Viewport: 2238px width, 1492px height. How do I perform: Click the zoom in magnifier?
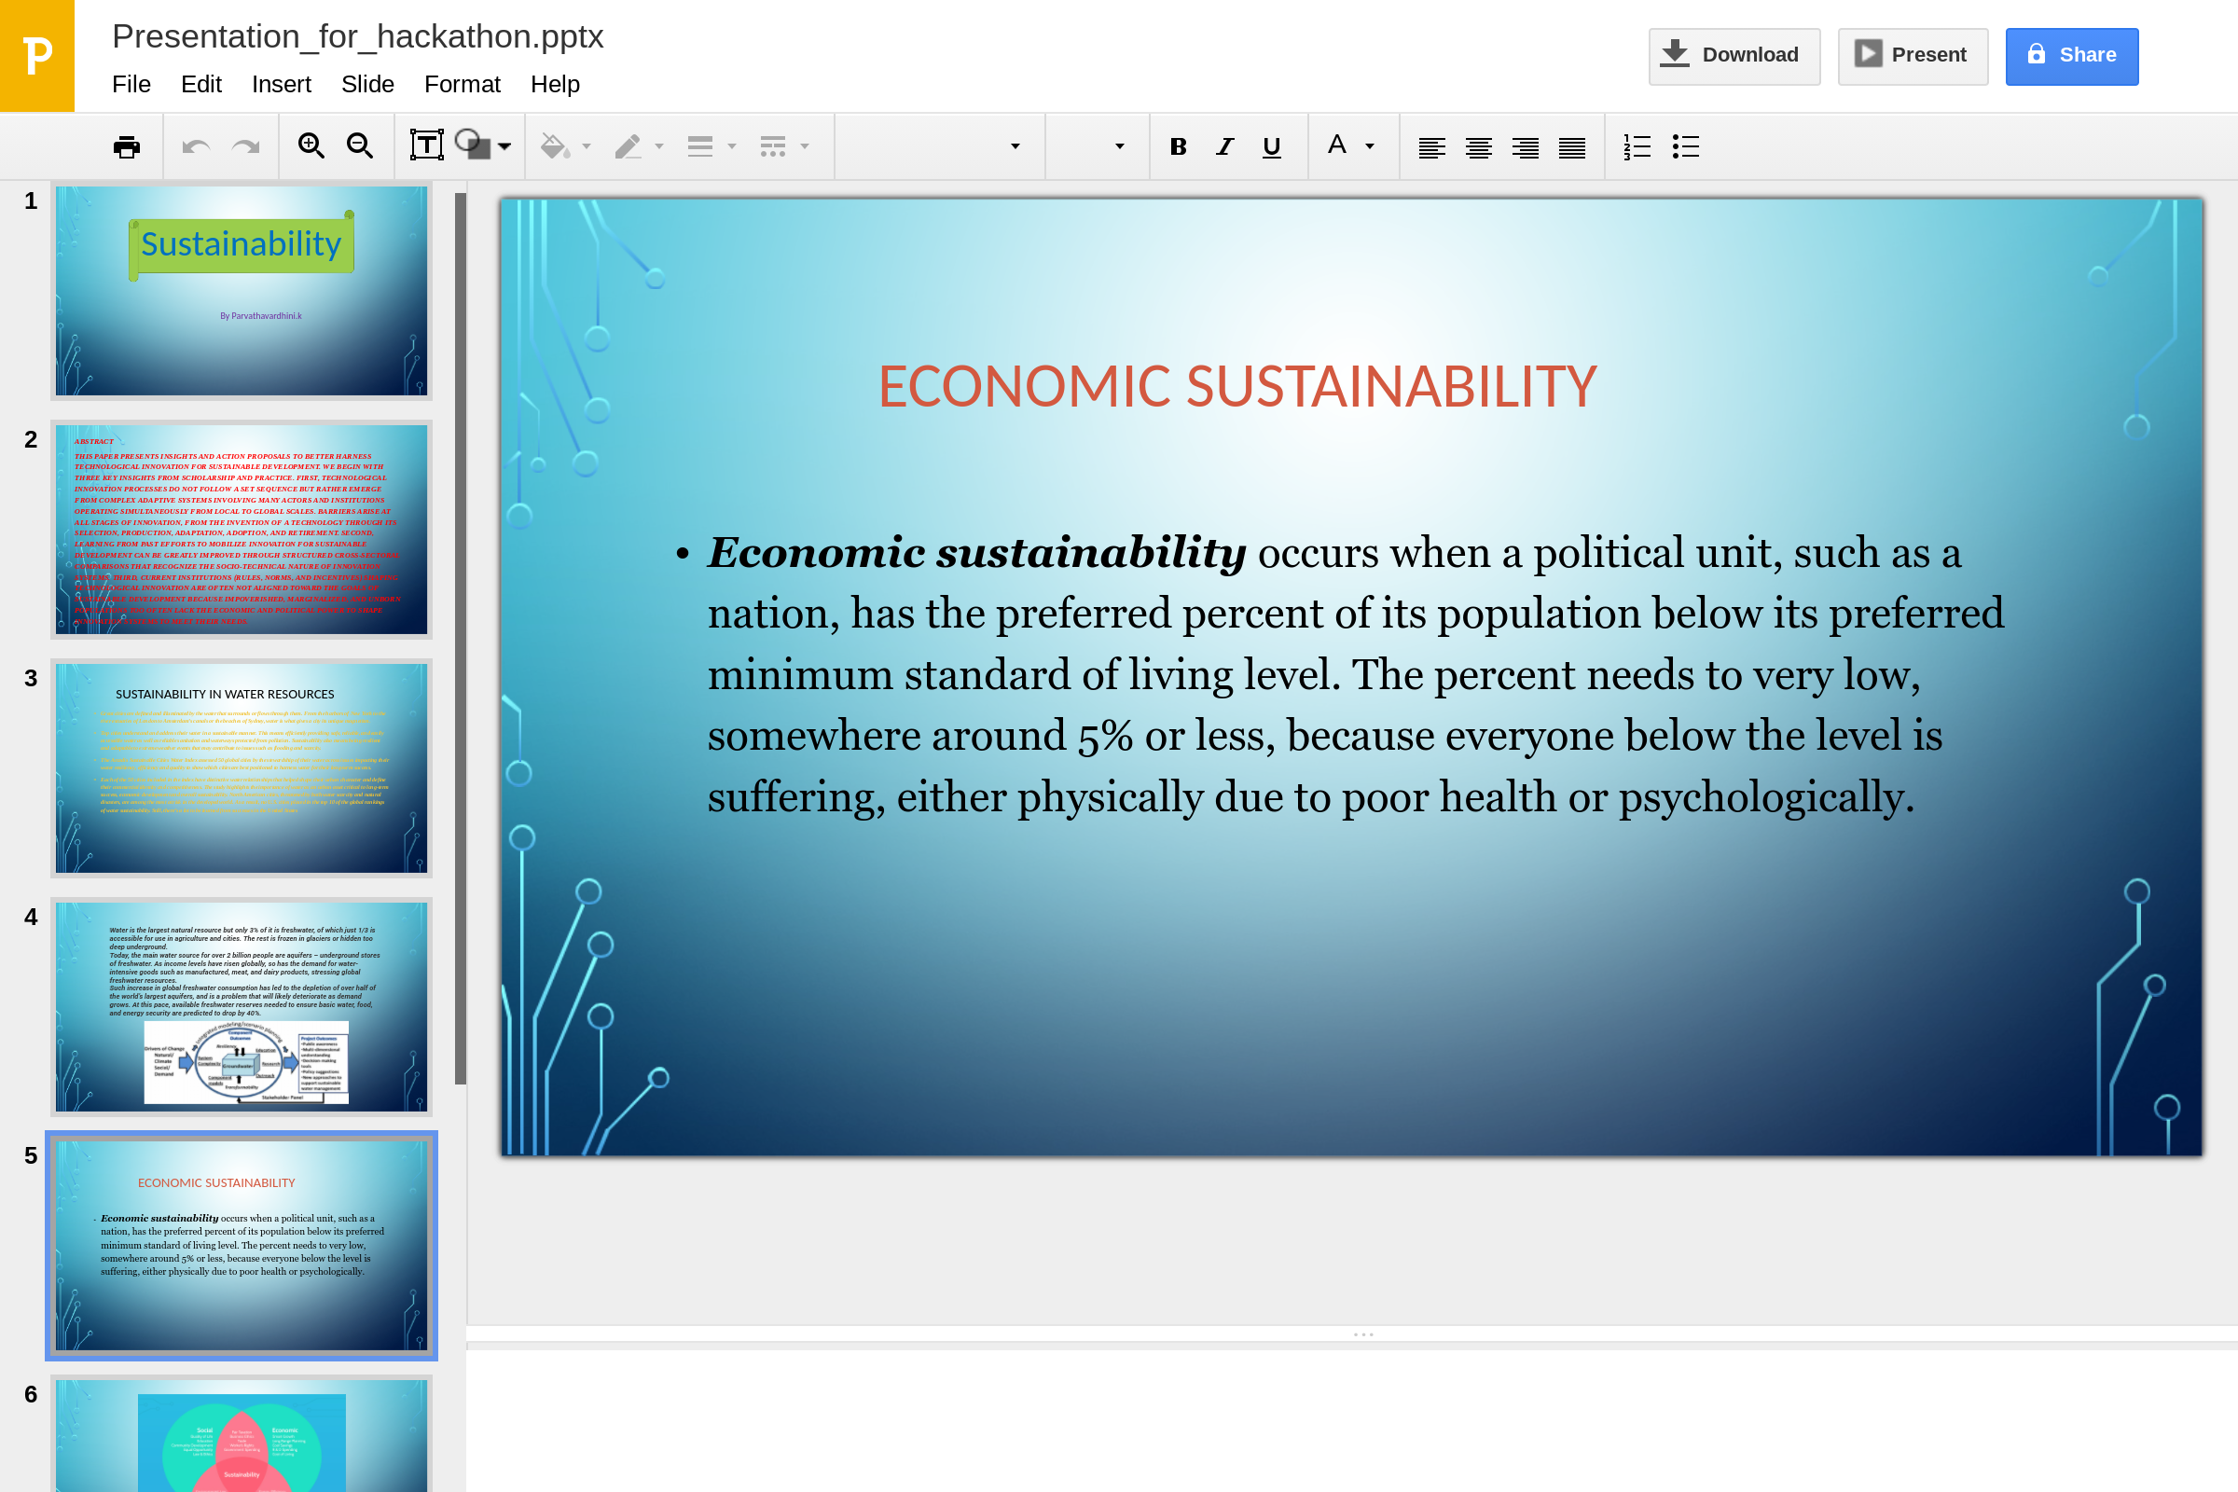coord(311,146)
